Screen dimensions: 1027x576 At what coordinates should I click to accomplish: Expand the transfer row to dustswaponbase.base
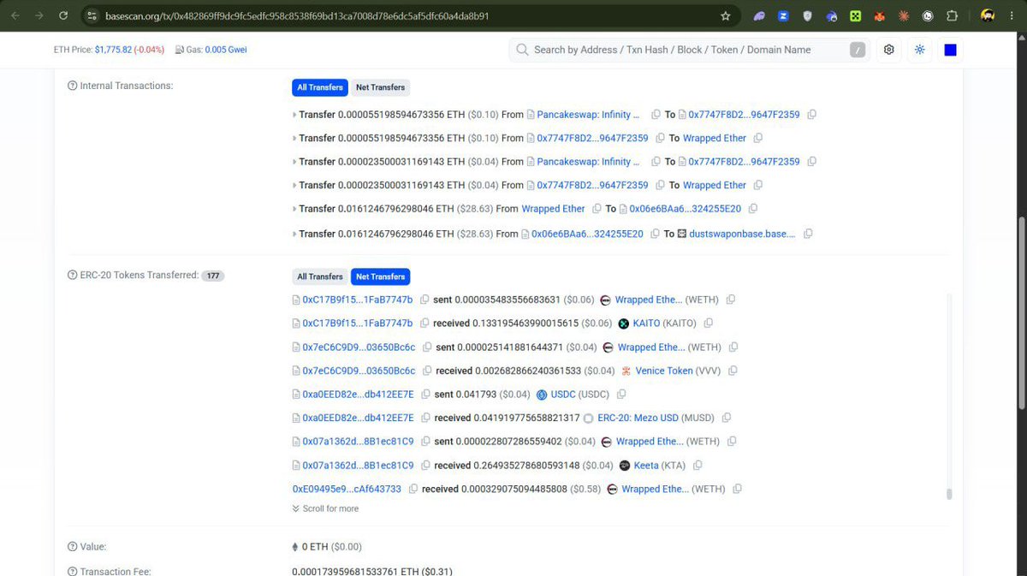(x=294, y=234)
